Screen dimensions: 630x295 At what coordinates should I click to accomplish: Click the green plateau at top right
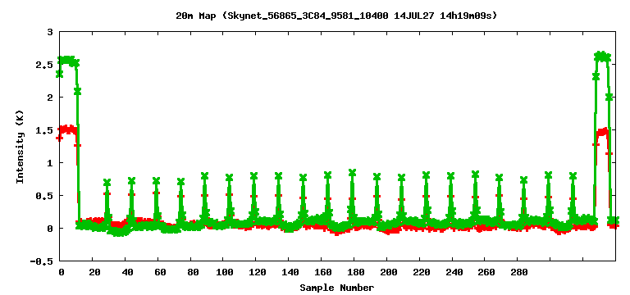(602, 57)
